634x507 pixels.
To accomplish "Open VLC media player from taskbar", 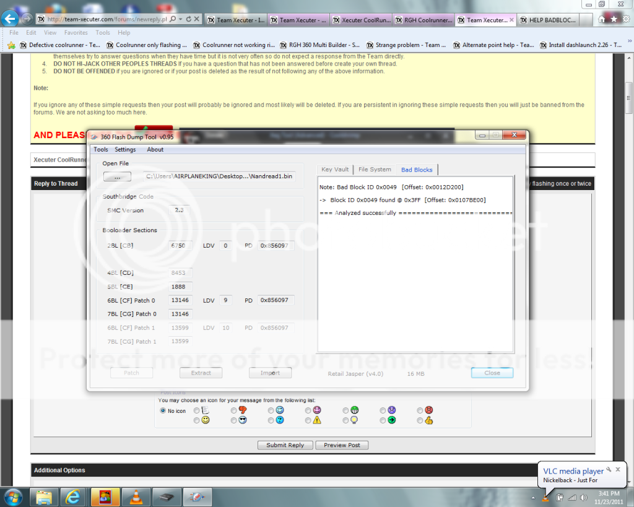I will click(134, 496).
